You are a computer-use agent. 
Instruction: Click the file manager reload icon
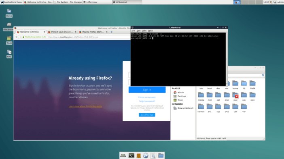pyautogui.click(x=263, y=75)
